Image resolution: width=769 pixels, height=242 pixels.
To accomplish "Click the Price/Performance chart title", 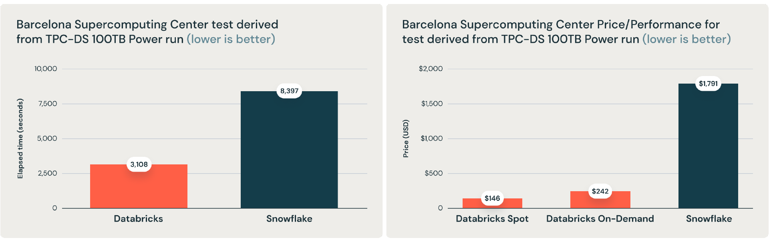I will (x=566, y=32).
